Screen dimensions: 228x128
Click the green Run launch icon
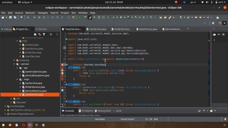pyautogui.click(x=121, y=17)
